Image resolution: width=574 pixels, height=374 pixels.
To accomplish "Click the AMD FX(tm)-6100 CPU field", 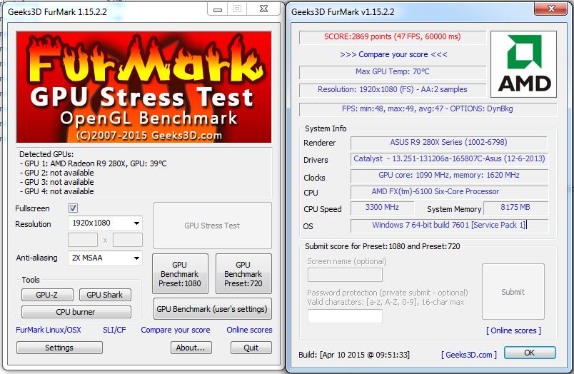I will [x=450, y=192].
